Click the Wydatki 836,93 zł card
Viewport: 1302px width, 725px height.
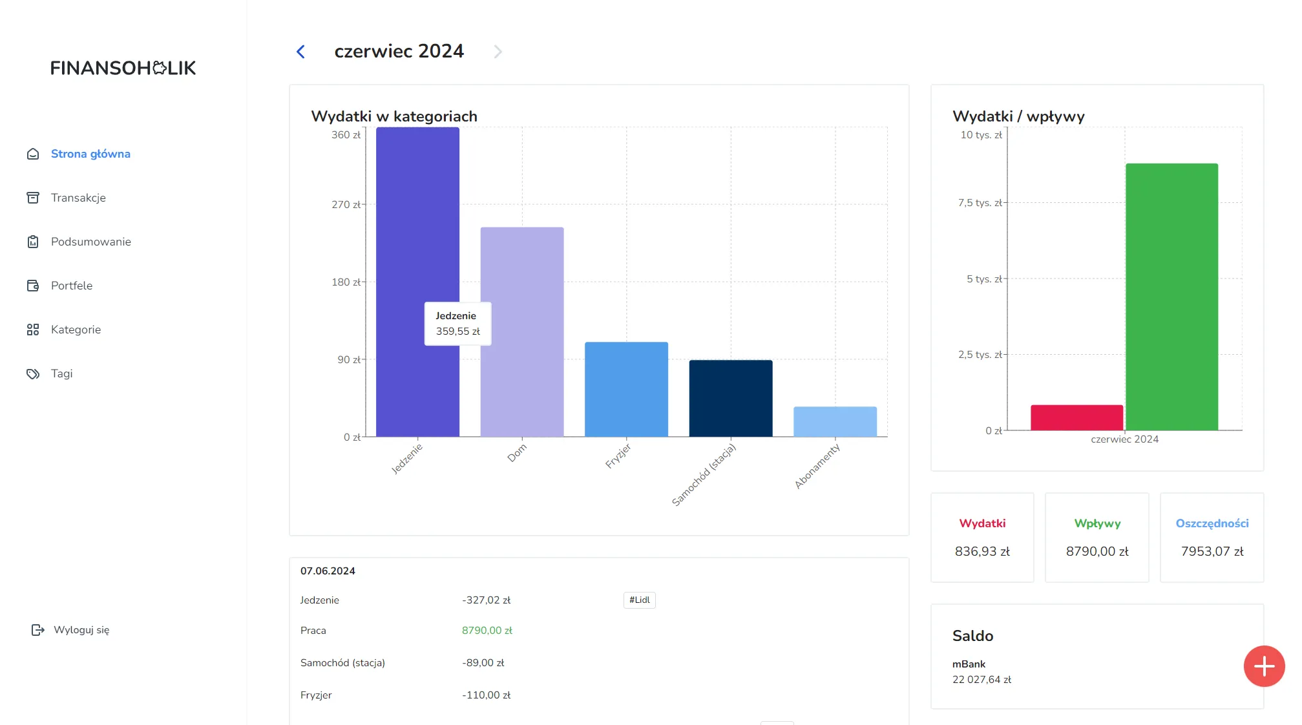click(x=982, y=538)
